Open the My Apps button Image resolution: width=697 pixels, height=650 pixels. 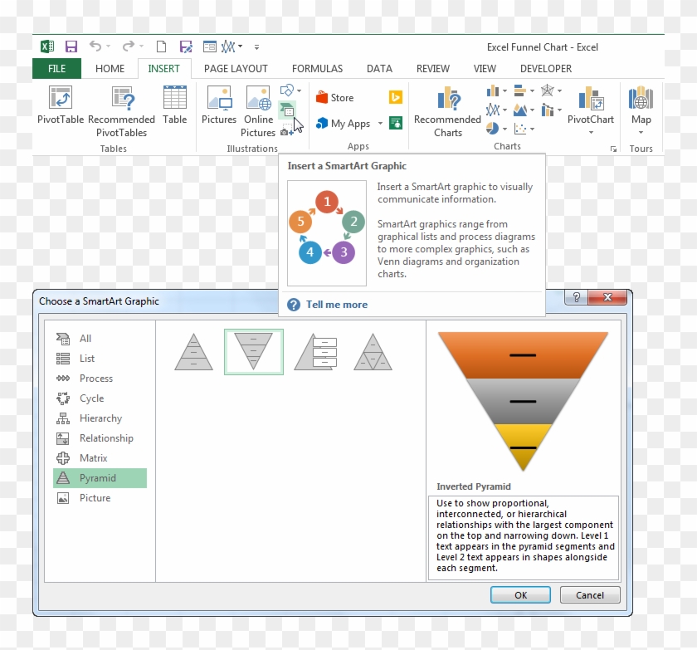[x=344, y=123]
